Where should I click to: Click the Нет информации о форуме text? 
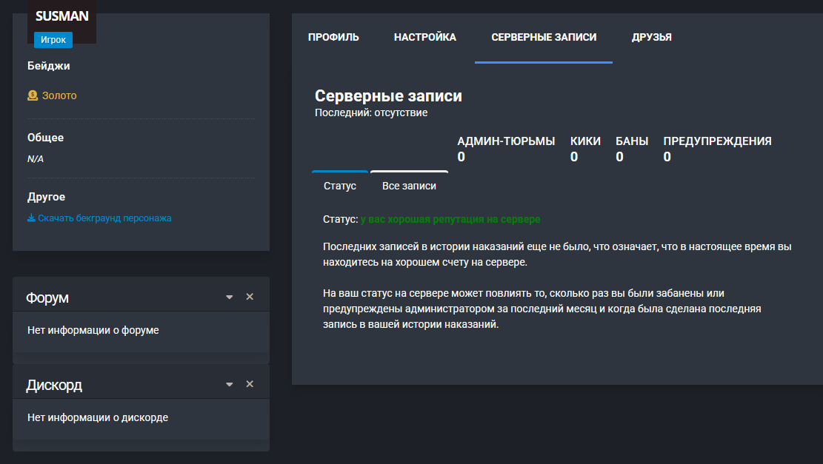coord(93,330)
